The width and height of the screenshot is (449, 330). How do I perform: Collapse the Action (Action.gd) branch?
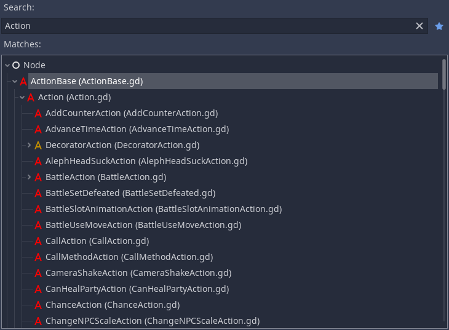pyautogui.click(x=22, y=97)
